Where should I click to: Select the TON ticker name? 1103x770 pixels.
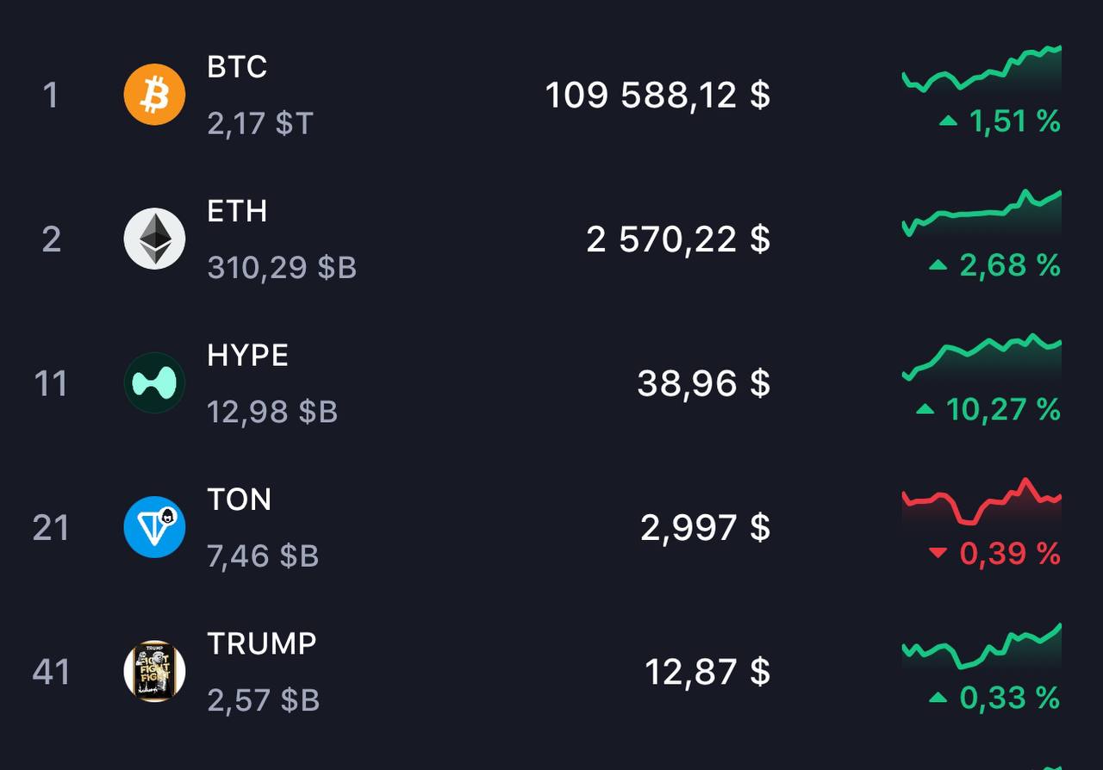(239, 500)
